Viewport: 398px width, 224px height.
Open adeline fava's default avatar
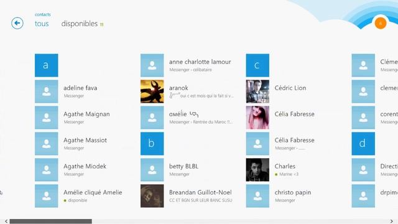pyautogui.click(x=47, y=91)
